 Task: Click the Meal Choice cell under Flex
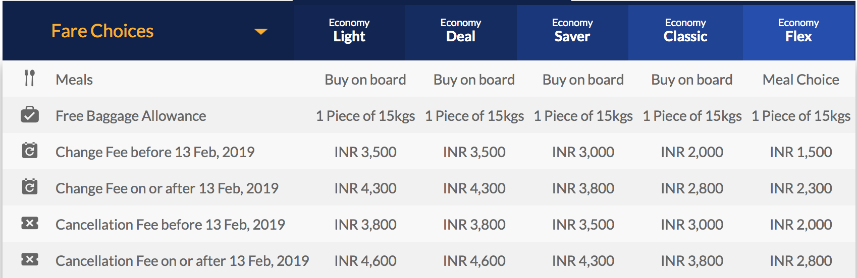coord(801,80)
